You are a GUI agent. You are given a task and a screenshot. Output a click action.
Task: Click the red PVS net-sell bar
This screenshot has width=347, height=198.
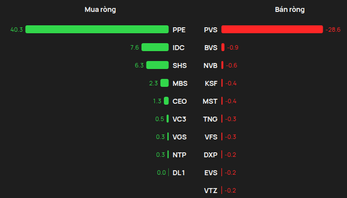coord(272,29)
